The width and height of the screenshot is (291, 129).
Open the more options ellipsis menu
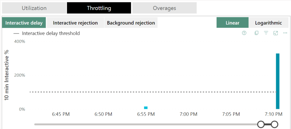point(285,33)
